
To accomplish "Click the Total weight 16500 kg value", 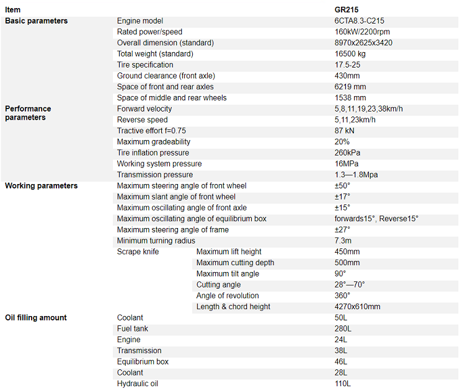I will tap(350, 54).
